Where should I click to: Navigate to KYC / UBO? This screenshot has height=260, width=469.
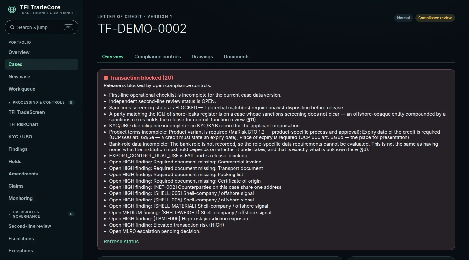41,137
